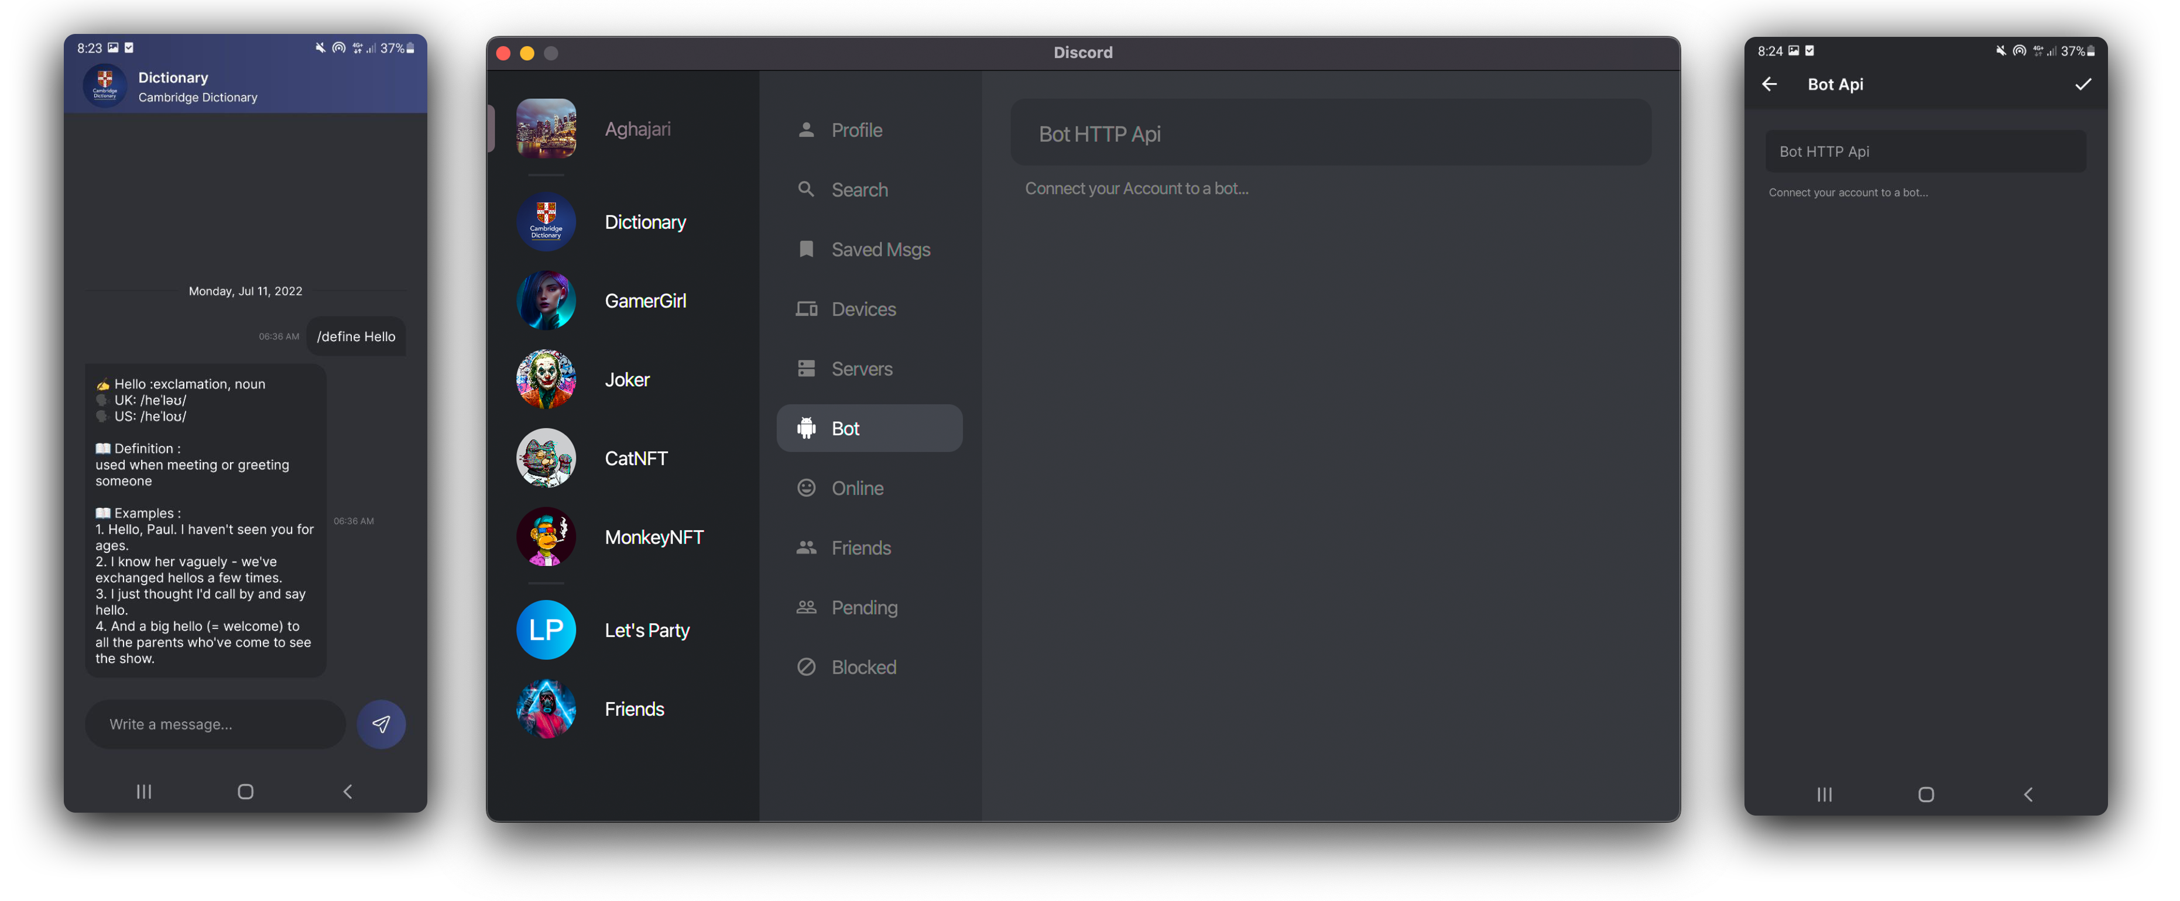
Task: Open the Joker avatar chat
Action: coord(546,380)
